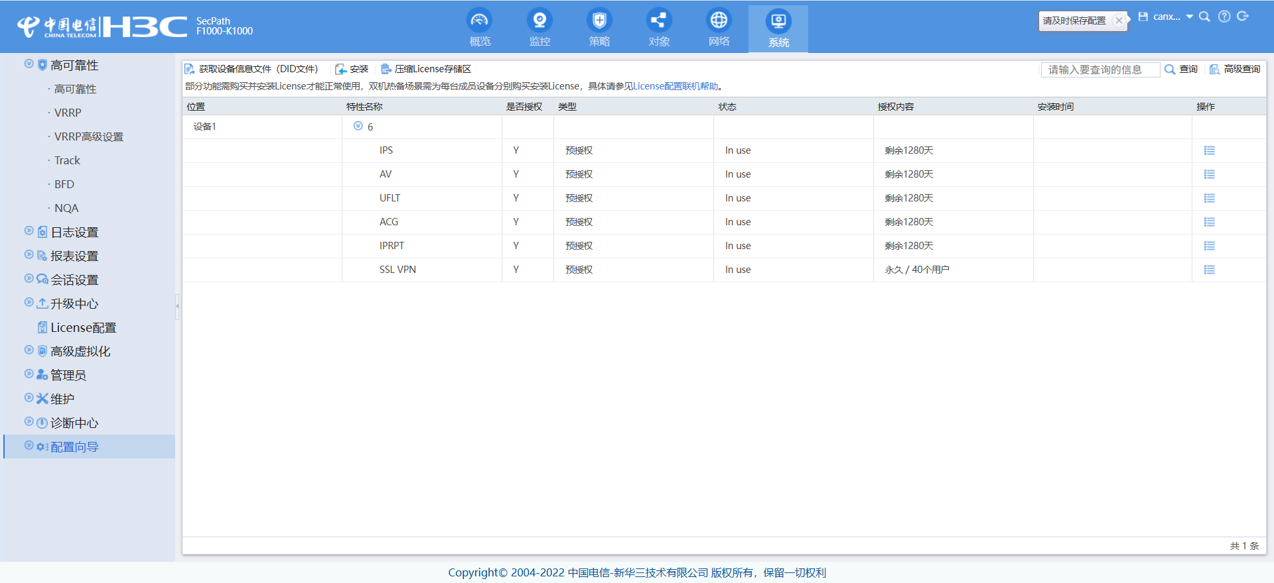The image size is (1274, 583).
Task: Click the 授权内容 column header
Action: click(x=896, y=107)
